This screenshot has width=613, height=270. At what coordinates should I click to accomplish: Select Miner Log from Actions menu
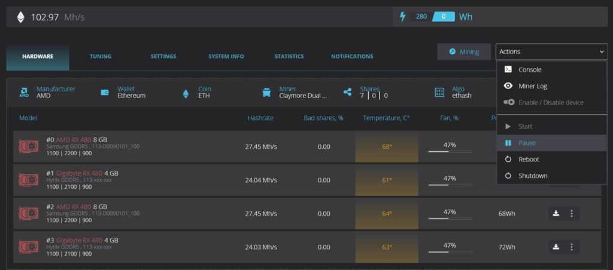pyautogui.click(x=533, y=86)
